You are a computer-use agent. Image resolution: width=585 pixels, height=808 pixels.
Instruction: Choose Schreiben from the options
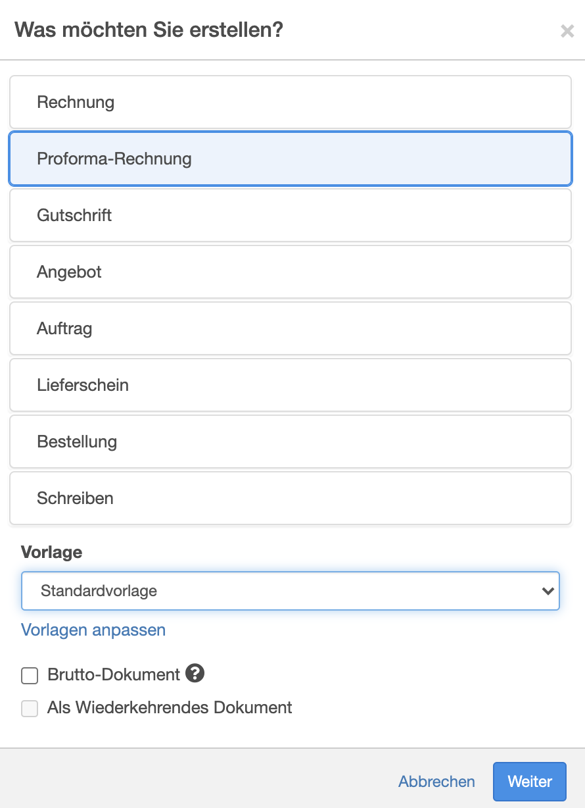(x=291, y=498)
